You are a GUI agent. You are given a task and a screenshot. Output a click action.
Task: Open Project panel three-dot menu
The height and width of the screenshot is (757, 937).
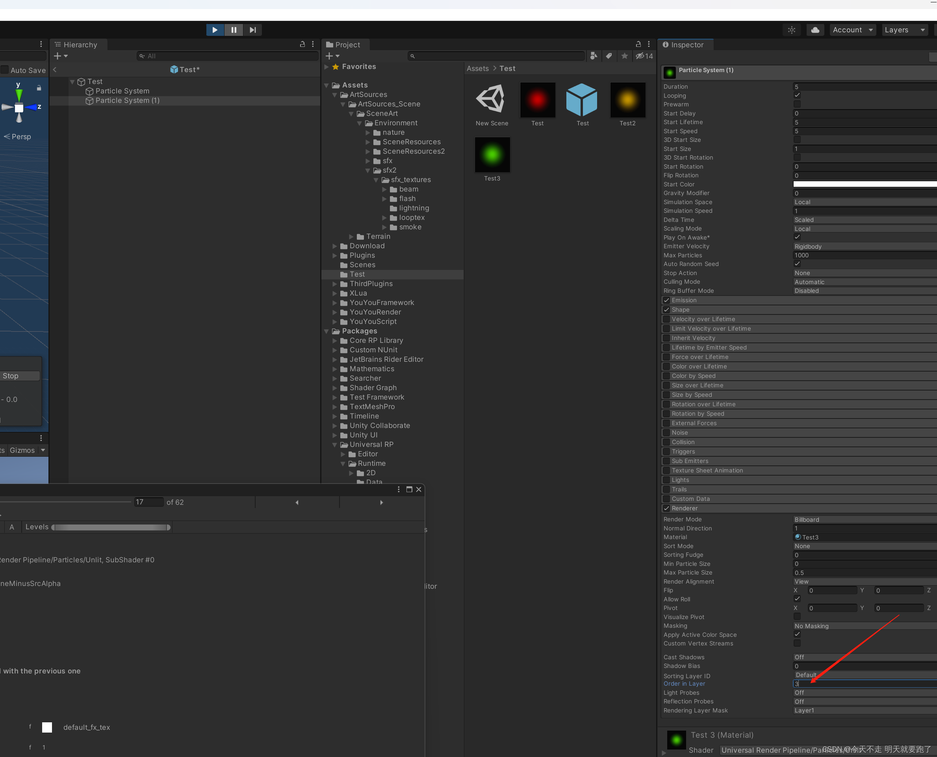click(648, 44)
